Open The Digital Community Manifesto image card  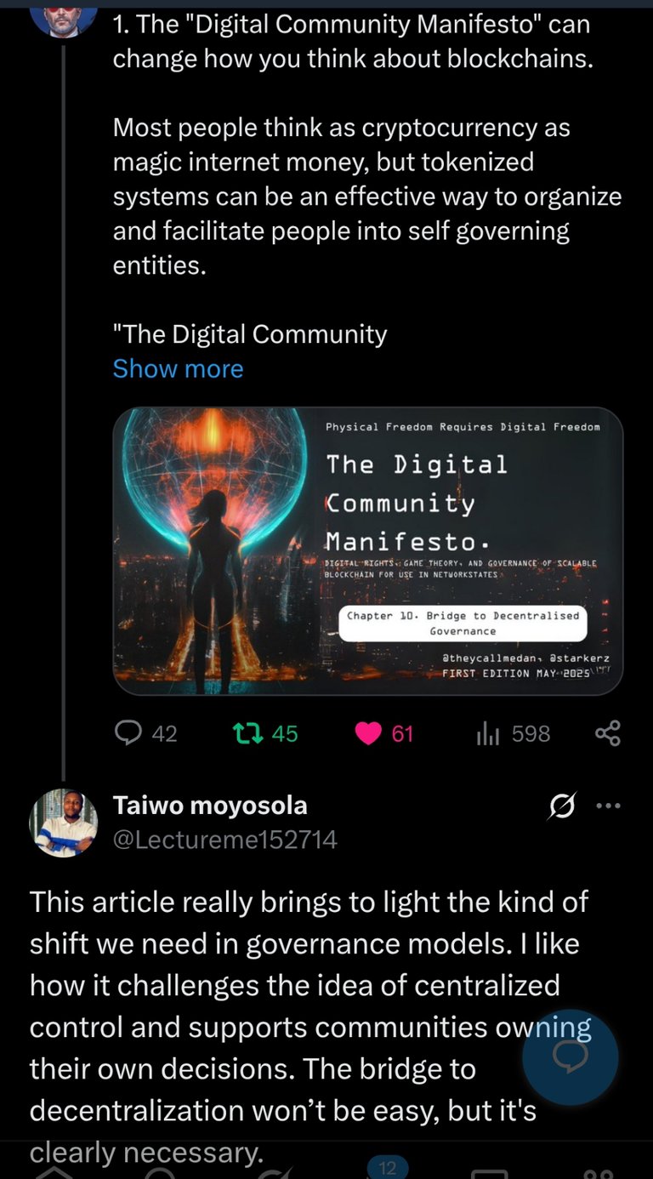[367, 550]
